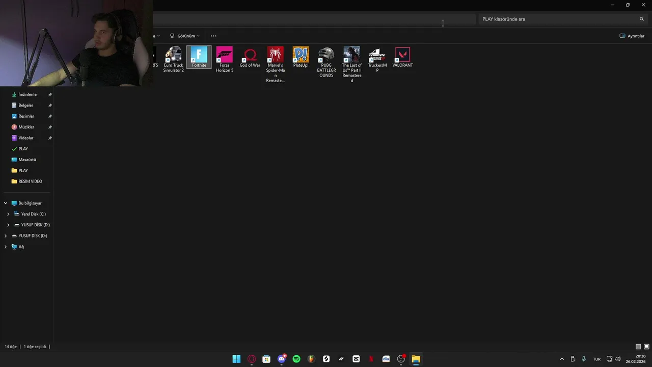Show hidden system tray icons
This screenshot has height=367, width=652.
(562, 359)
